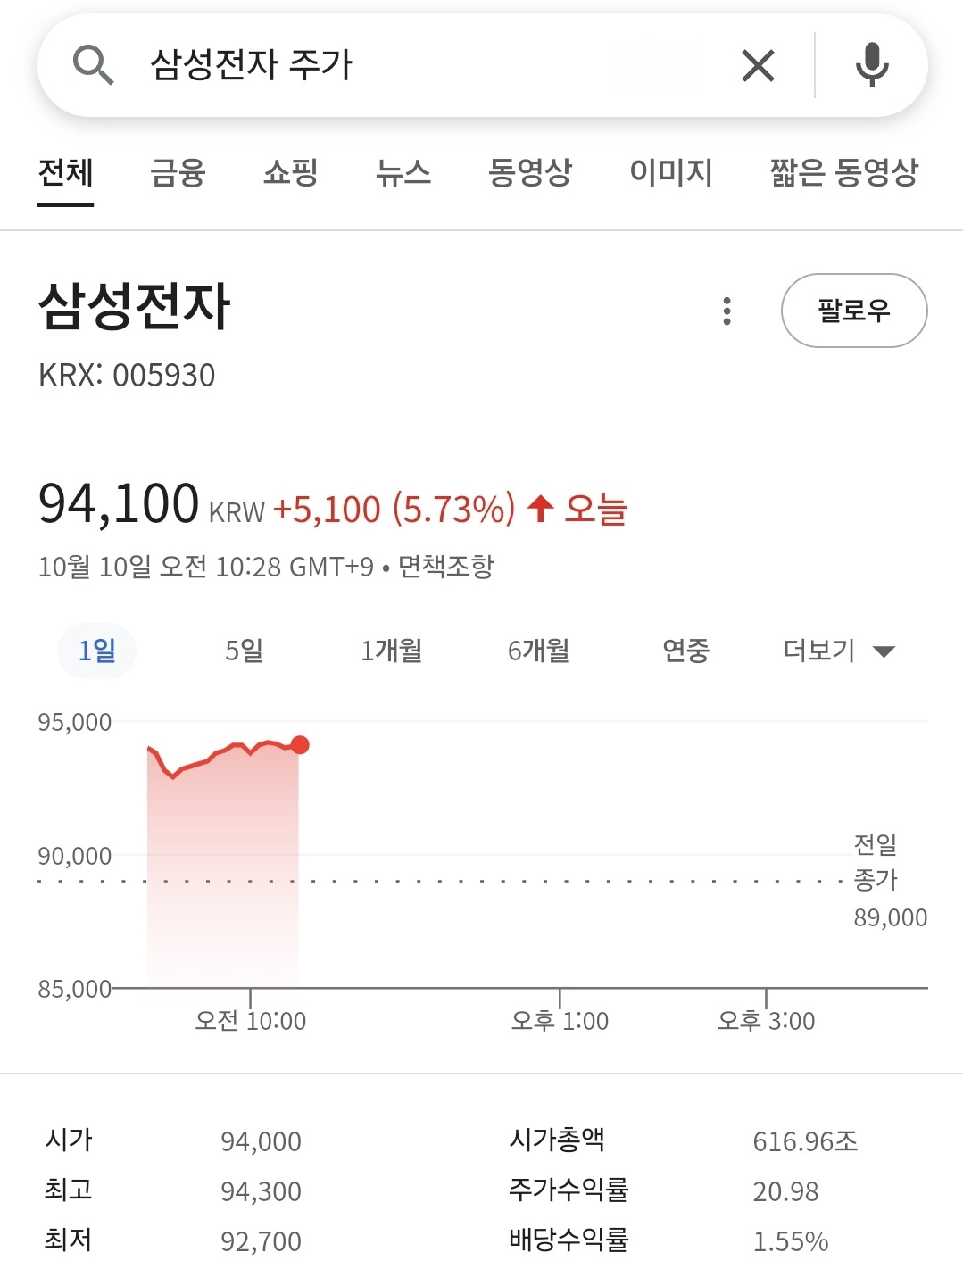Start voice search with microphone icon
The width and height of the screenshot is (963, 1269).
coord(872,64)
